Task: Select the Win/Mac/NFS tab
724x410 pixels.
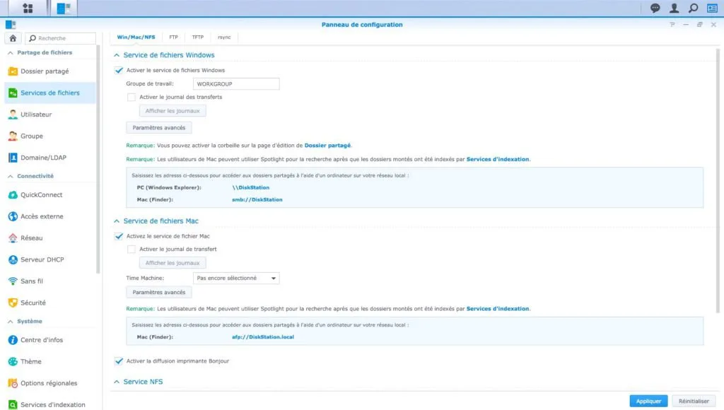Action: pos(136,37)
